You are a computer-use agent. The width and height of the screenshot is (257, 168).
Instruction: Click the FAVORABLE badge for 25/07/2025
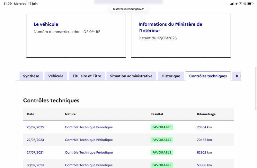click(162, 127)
